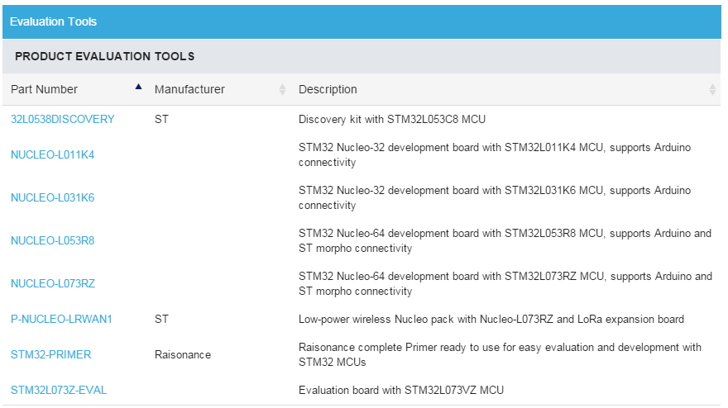Open the STM32-PRIMER link

51,354
